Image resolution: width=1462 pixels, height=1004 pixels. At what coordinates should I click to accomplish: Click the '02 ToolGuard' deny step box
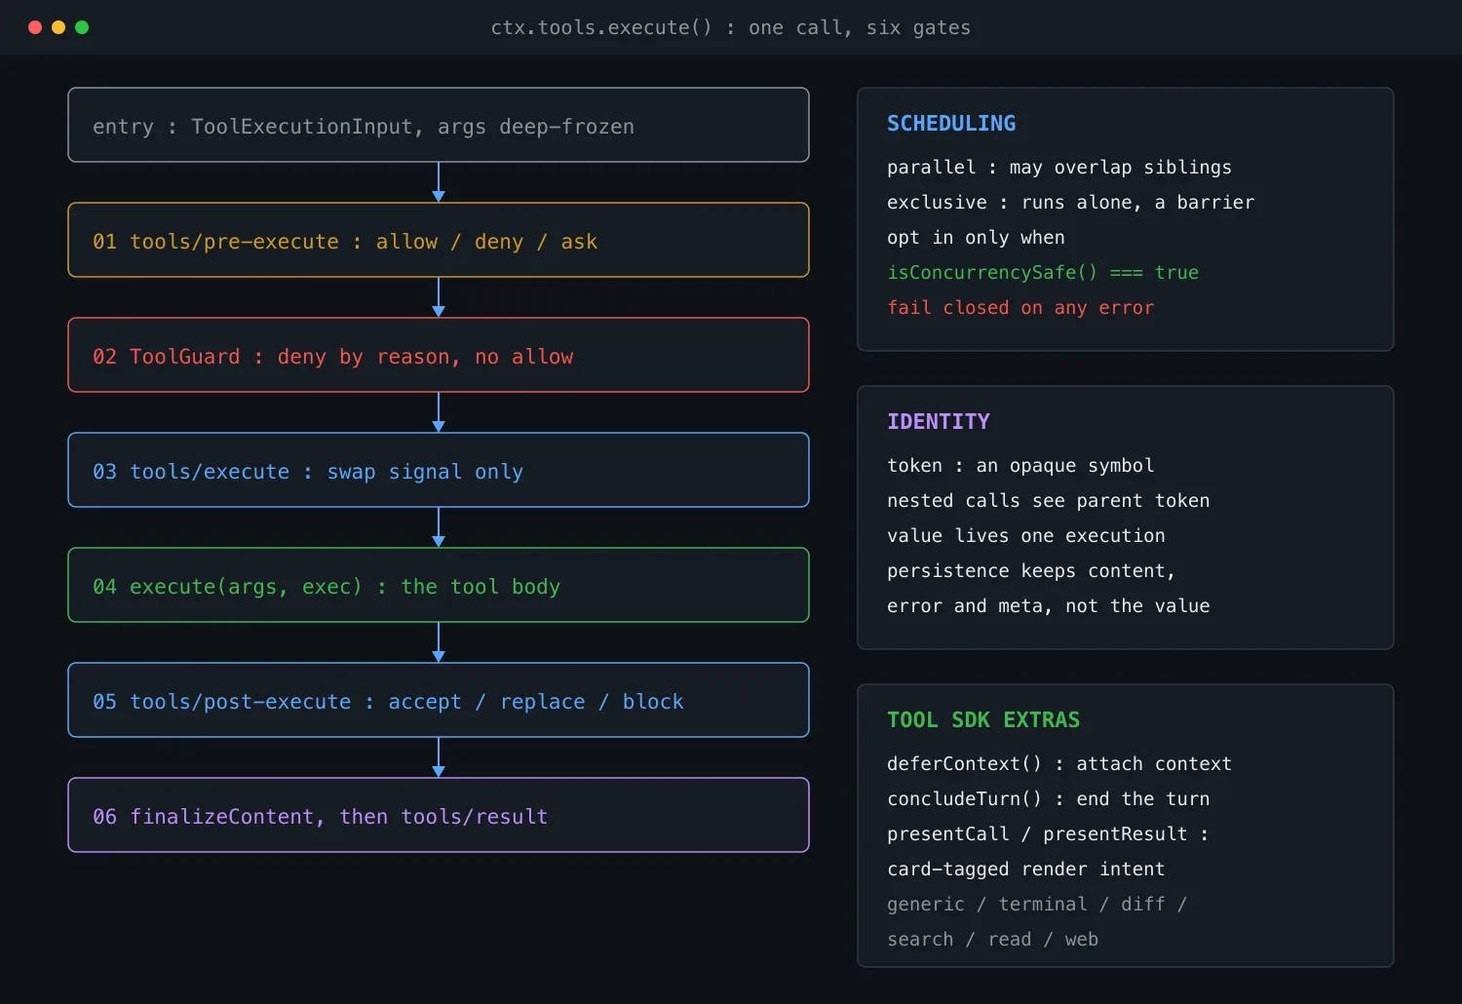pos(439,355)
